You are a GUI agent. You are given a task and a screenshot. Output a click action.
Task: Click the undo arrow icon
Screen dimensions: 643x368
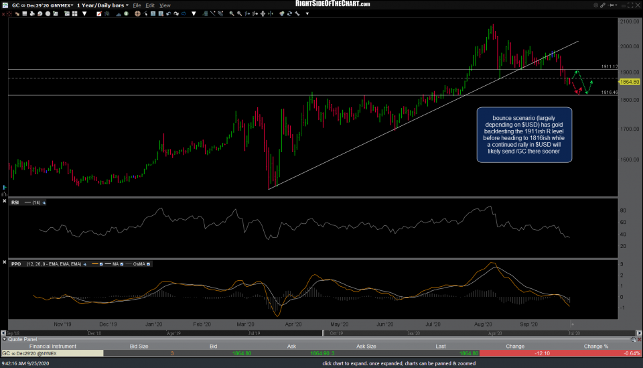pos(168,13)
